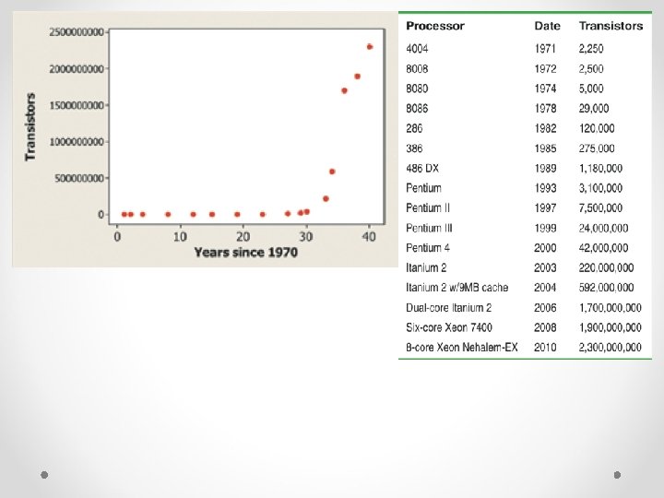Select the date 1971 cell

click(x=545, y=49)
